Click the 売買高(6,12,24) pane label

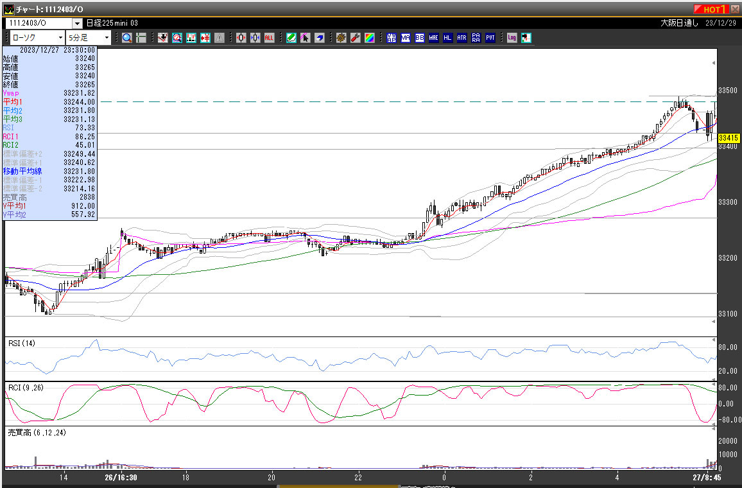[x=37, y=433]
